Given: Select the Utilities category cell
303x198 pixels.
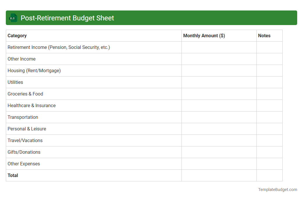Looking at the screenshot, I should [x=15, y=82].
